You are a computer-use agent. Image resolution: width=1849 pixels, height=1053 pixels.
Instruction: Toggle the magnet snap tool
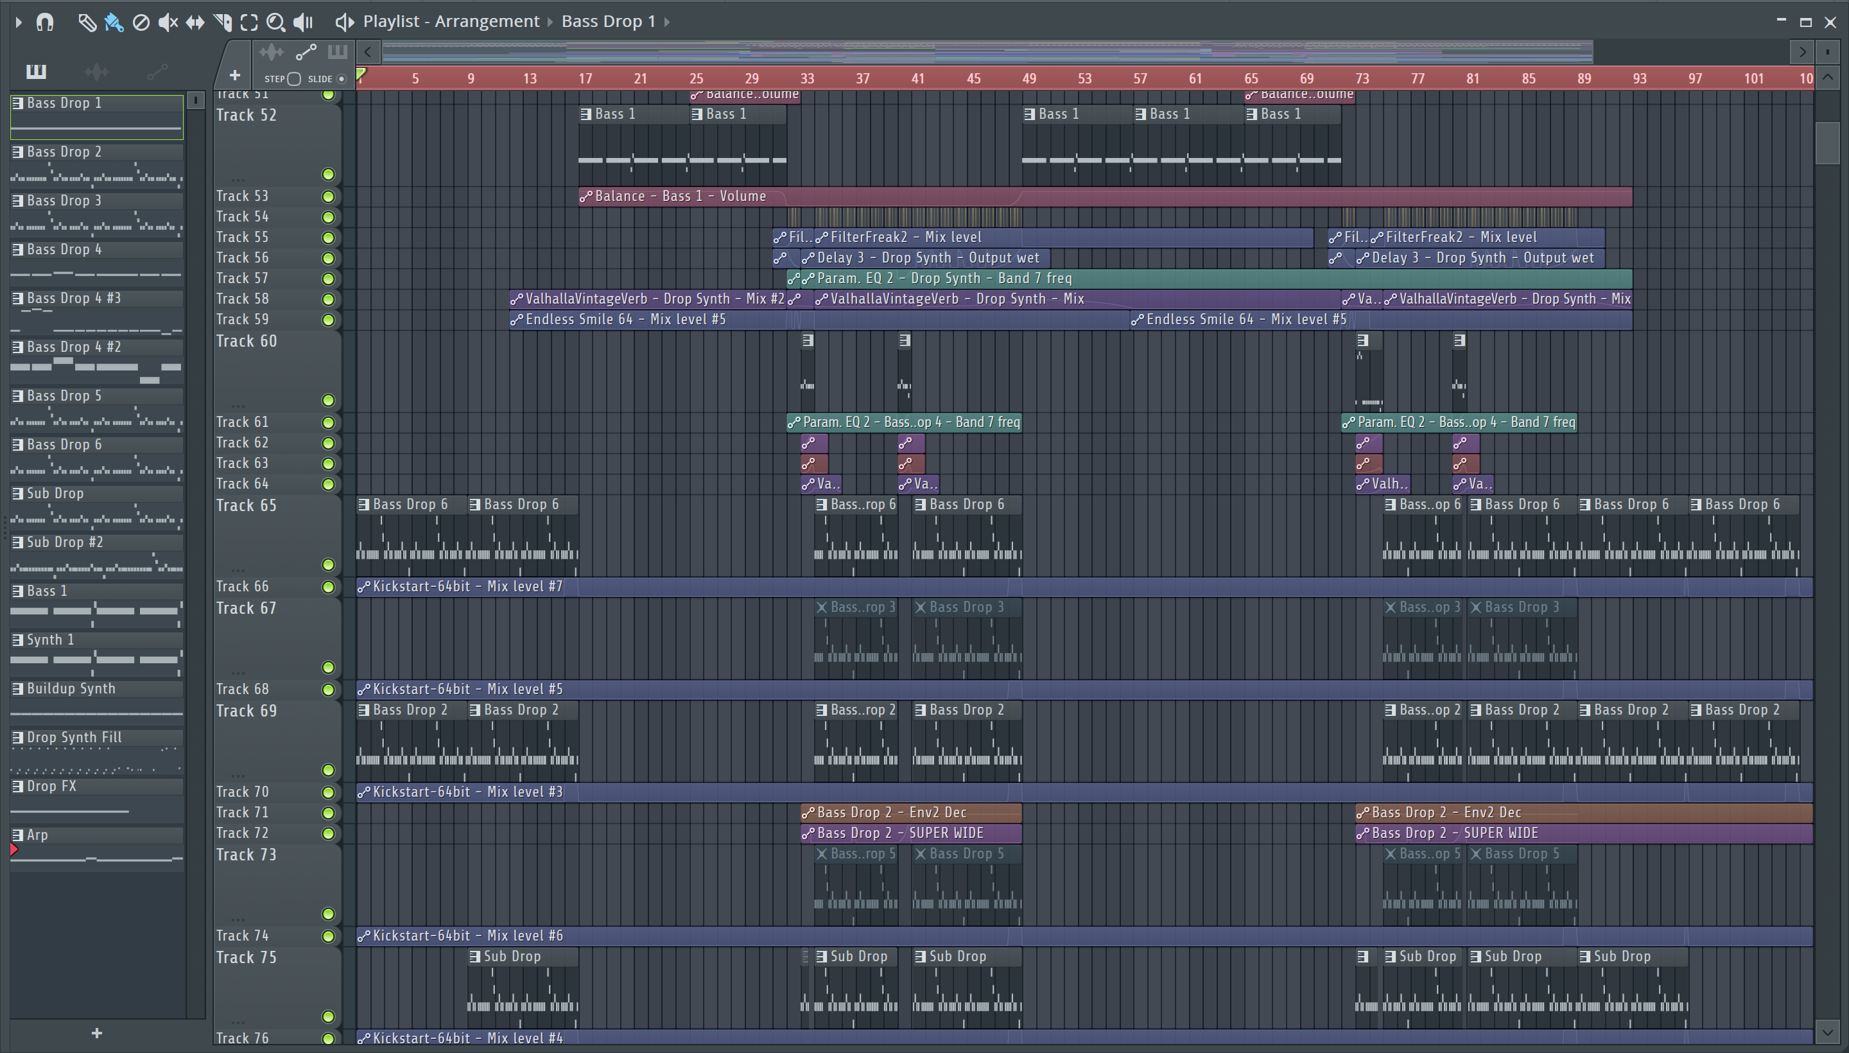coord(45,22)
